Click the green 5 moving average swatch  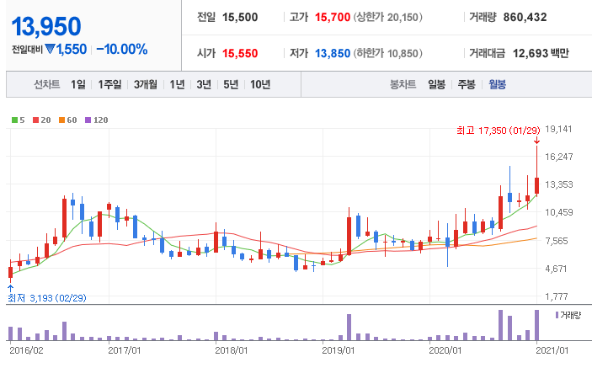point(14,120)
